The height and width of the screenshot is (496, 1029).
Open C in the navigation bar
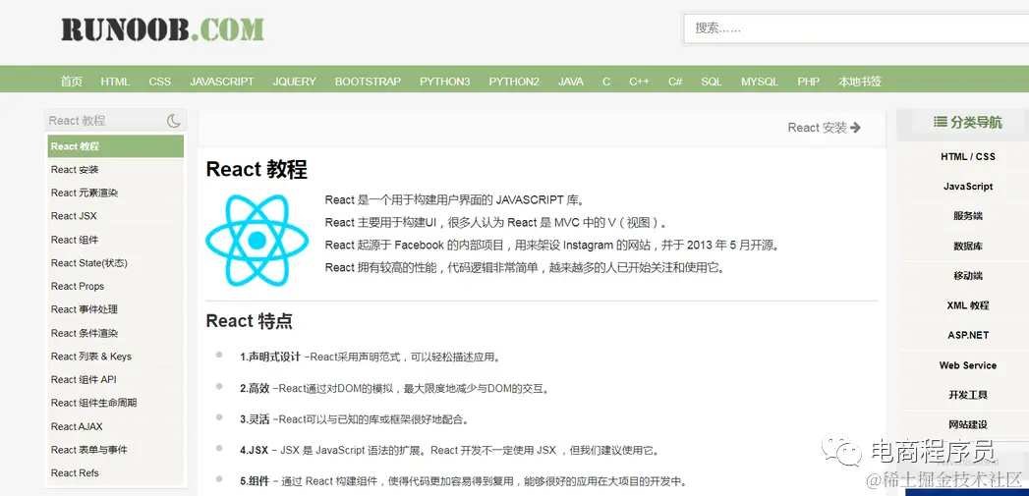[x=606, y=82]
